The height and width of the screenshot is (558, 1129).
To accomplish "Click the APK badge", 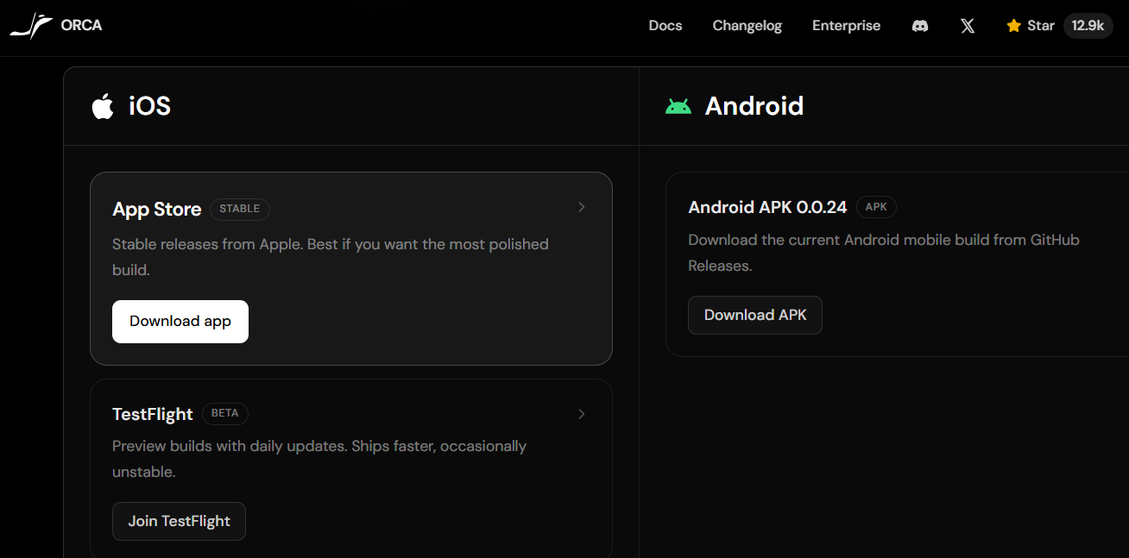I will point(876,207).
